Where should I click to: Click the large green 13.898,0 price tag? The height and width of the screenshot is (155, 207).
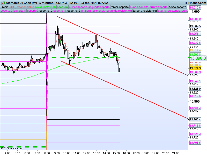pos(198,58)
